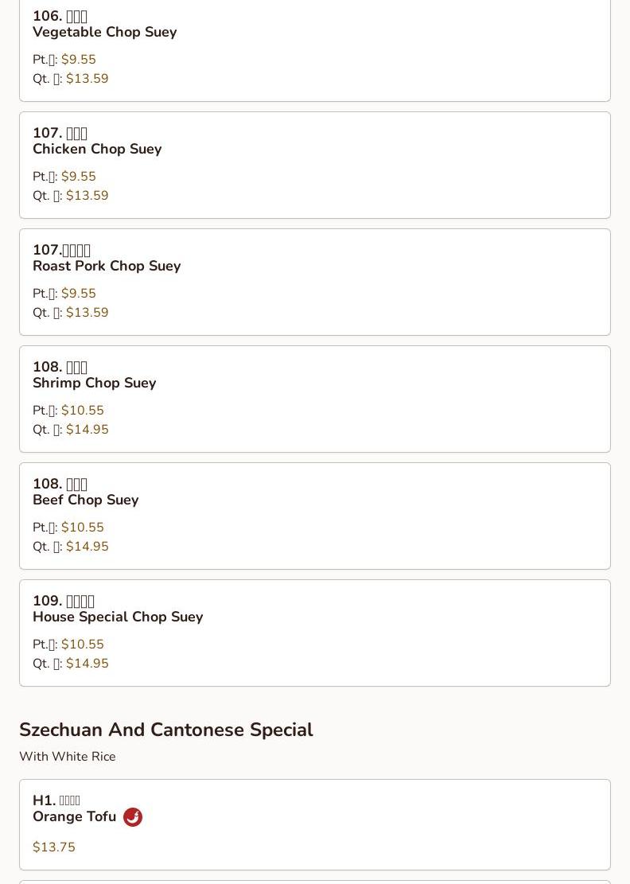Open the Shrimp Chop Suey menu item
630x884 pixels.
coord(315,399)
